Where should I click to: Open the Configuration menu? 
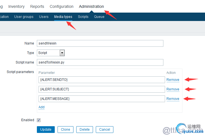[61, 6]
